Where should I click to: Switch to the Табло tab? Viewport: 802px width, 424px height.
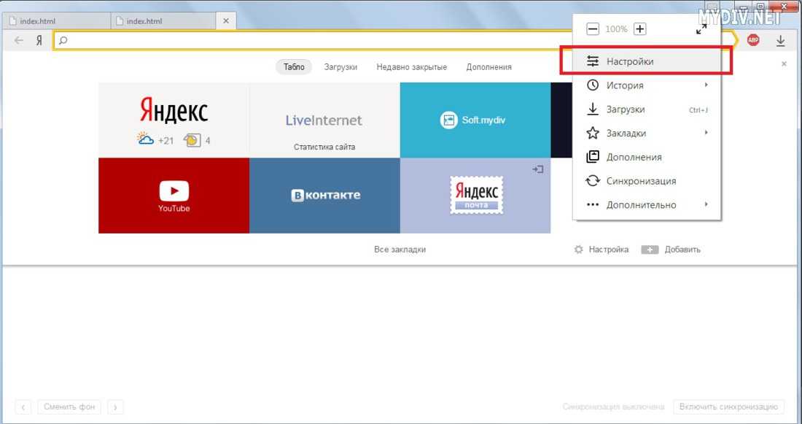(294, 67)
